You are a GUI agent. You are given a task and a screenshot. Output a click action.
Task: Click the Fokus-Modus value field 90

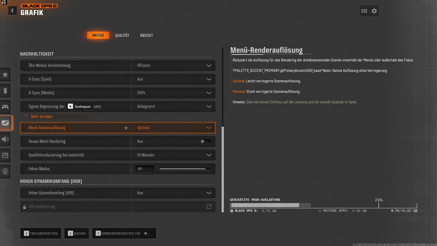pos(145,169)
